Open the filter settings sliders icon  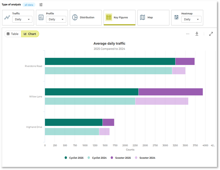[41, 5]
